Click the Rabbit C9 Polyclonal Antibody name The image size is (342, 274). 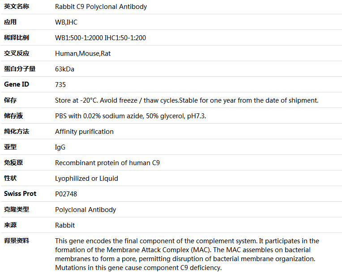pos(101,7)
